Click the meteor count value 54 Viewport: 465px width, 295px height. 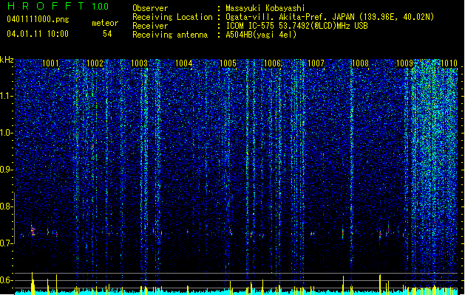(107, 34)
